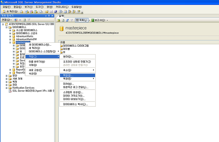The height and width of the screenshot is (142, 219).
Task: Click the Refresh icon in Object Explorer toolbar
Action: 25,20
